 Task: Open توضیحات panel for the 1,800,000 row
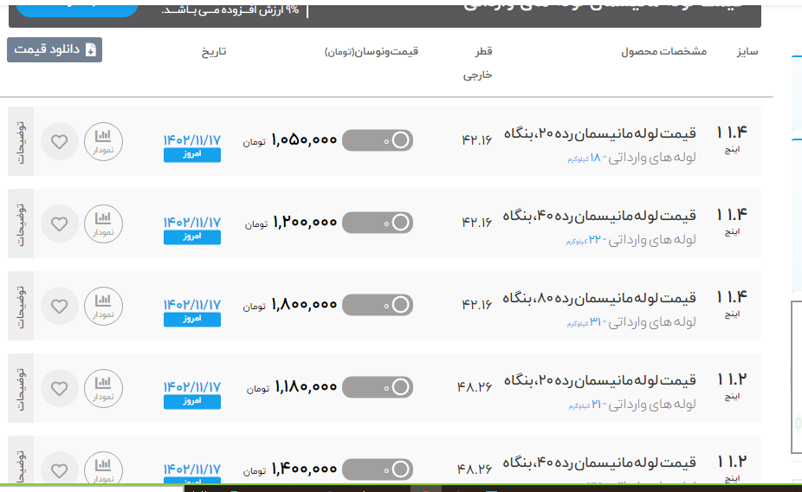(x=21, y=306)
